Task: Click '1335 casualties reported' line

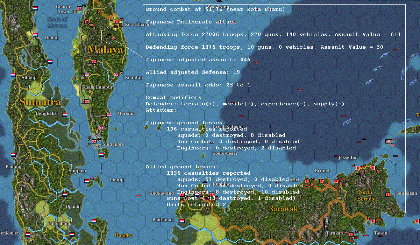Action: 208,173
